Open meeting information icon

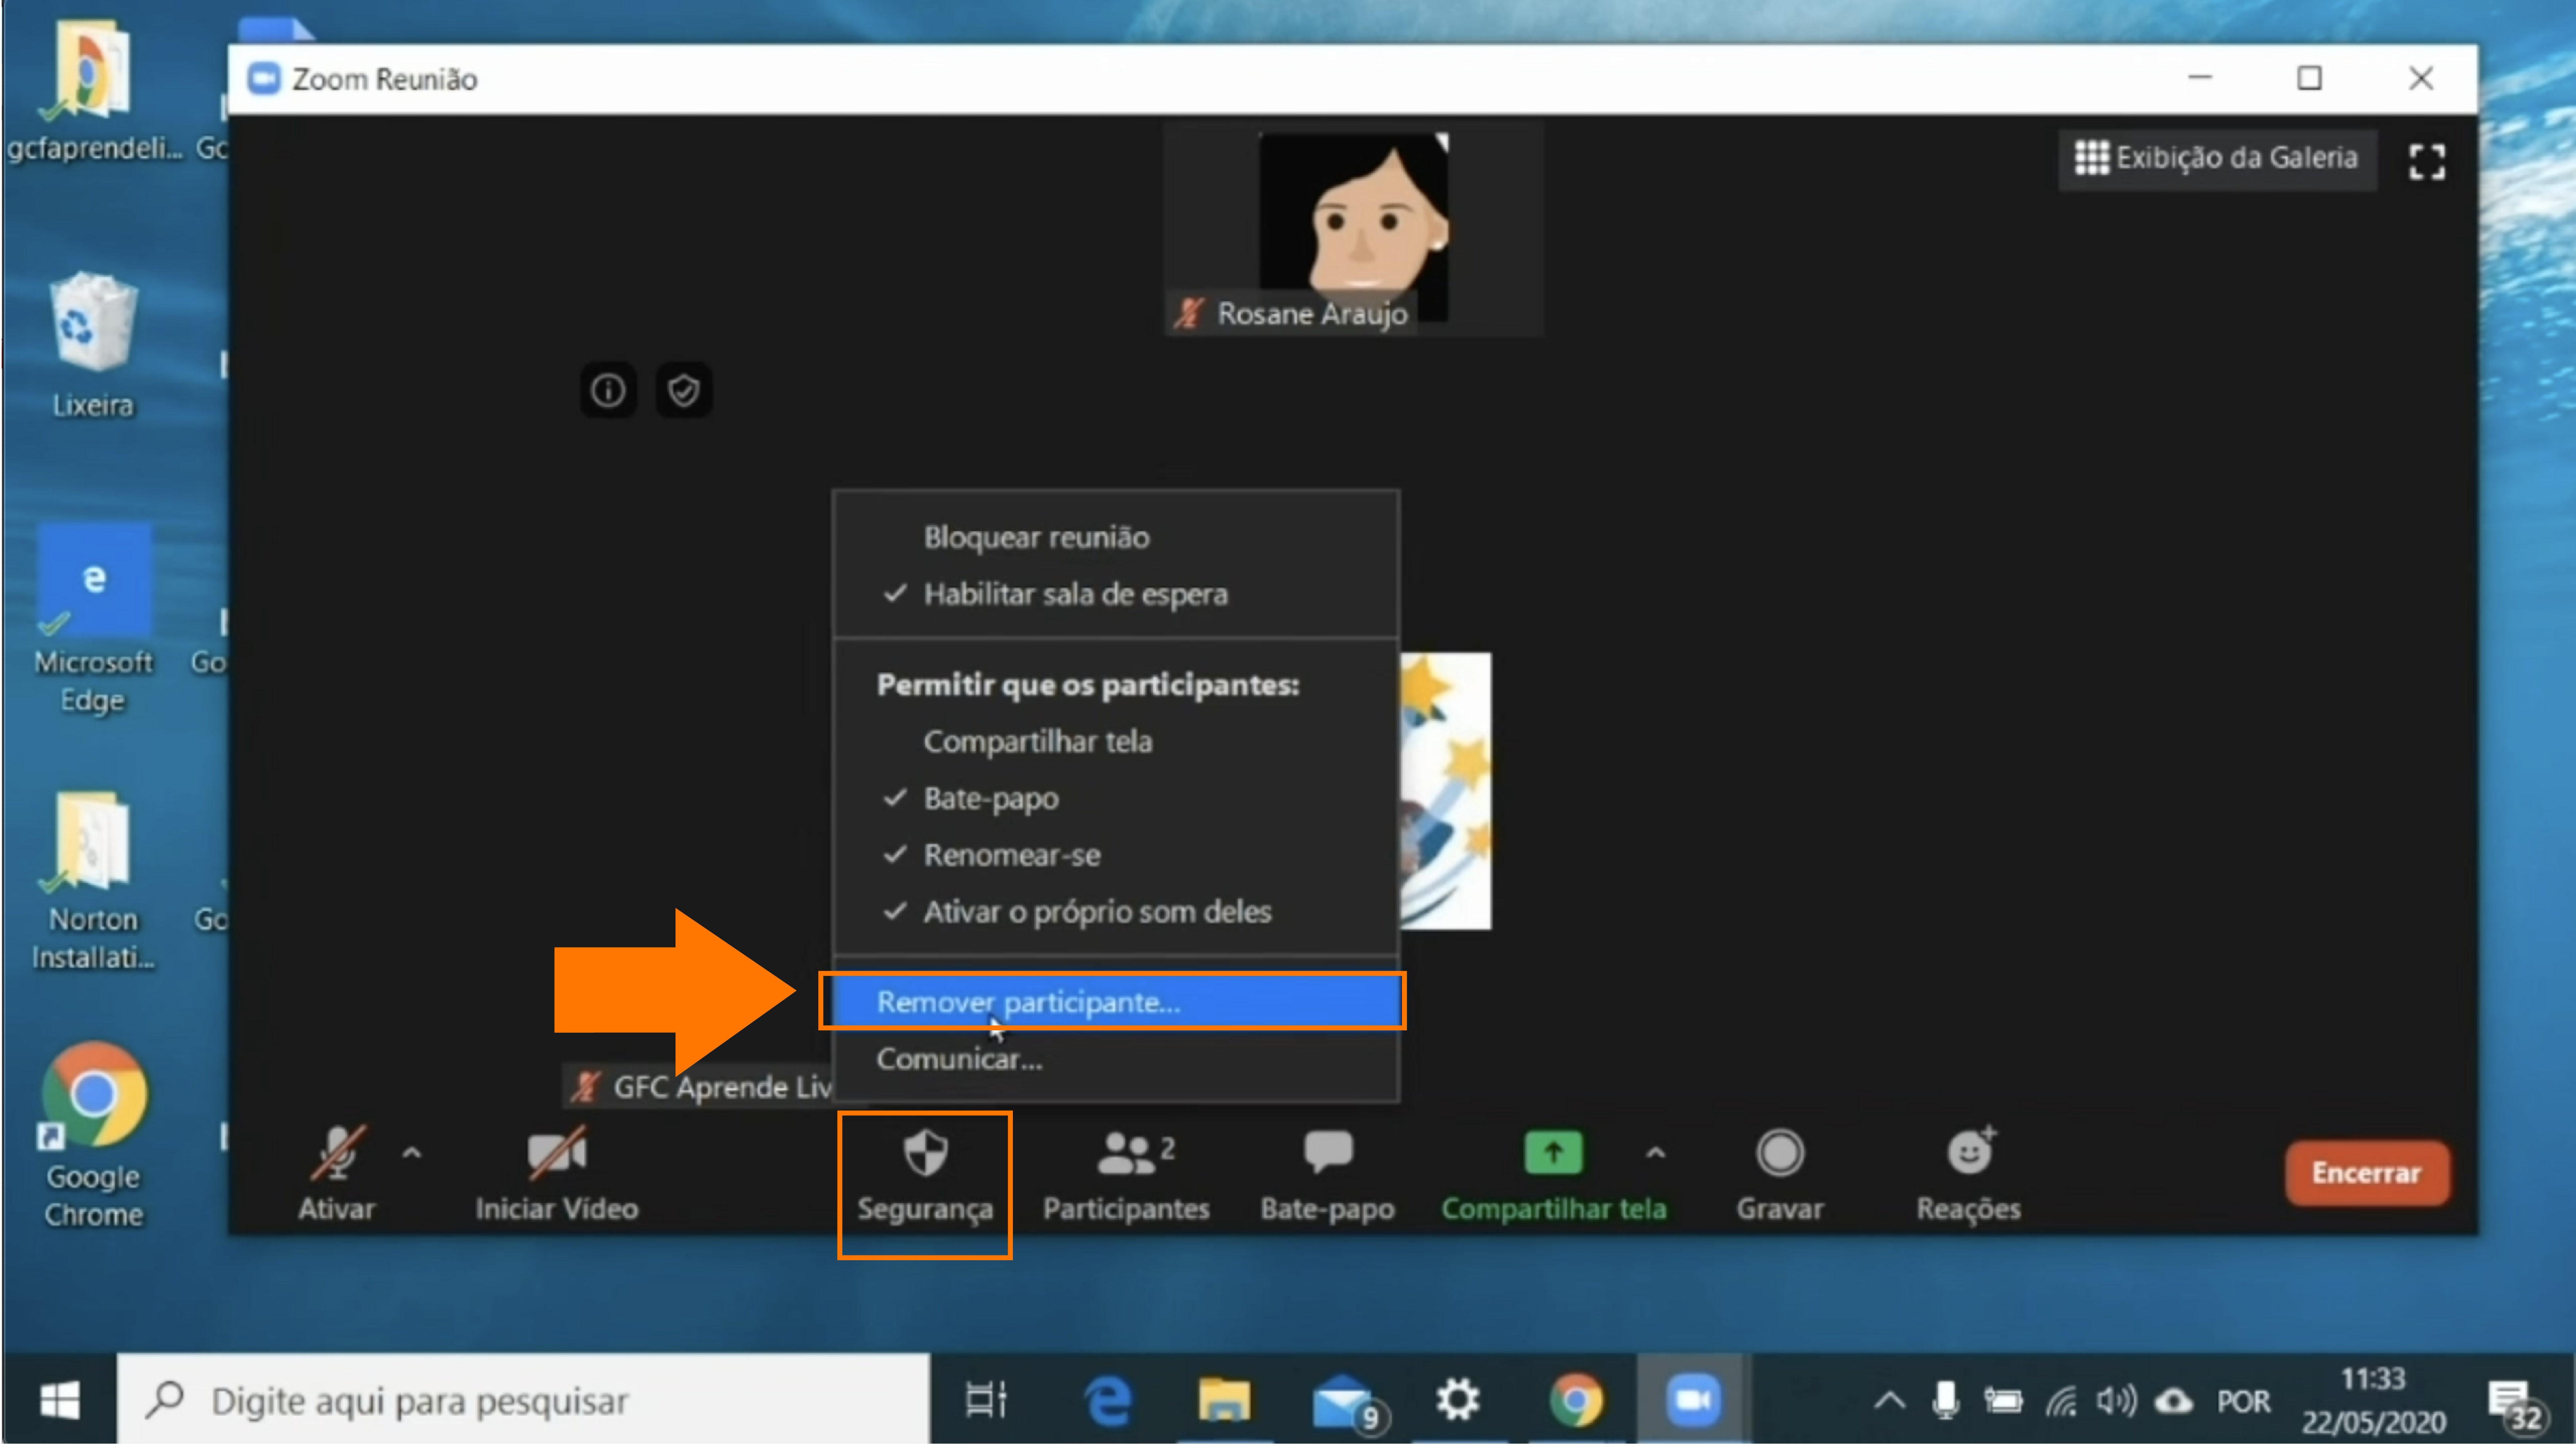(x=608, y=390)
